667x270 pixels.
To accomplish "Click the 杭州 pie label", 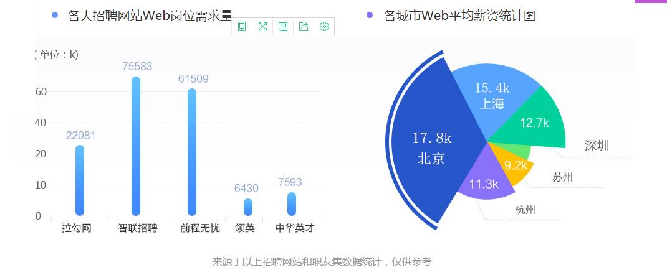I will pos(525,210).
